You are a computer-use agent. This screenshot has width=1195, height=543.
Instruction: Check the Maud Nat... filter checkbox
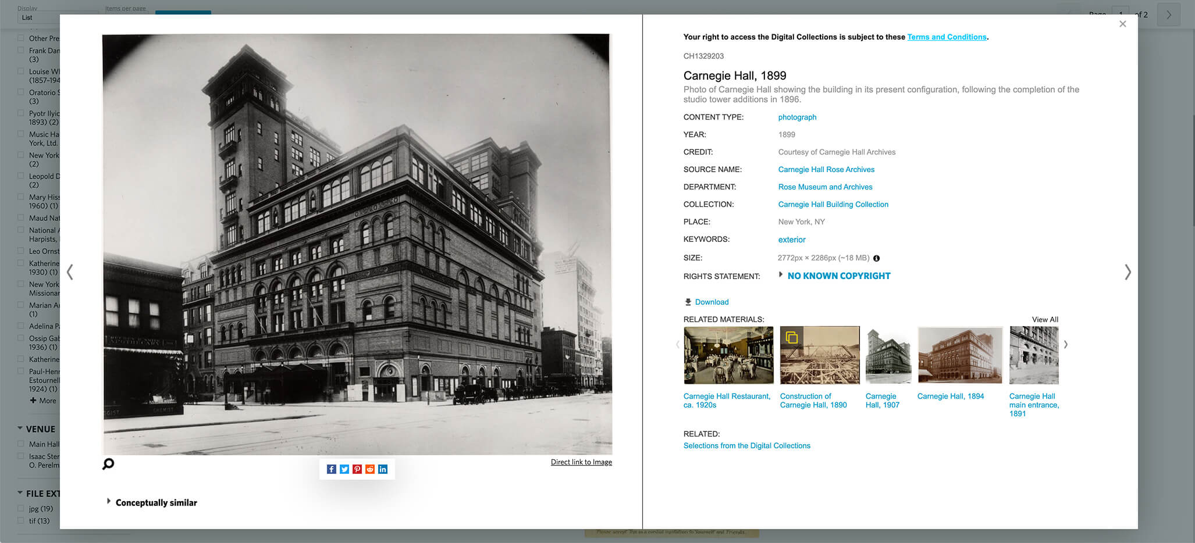click(x=21, y=217)
